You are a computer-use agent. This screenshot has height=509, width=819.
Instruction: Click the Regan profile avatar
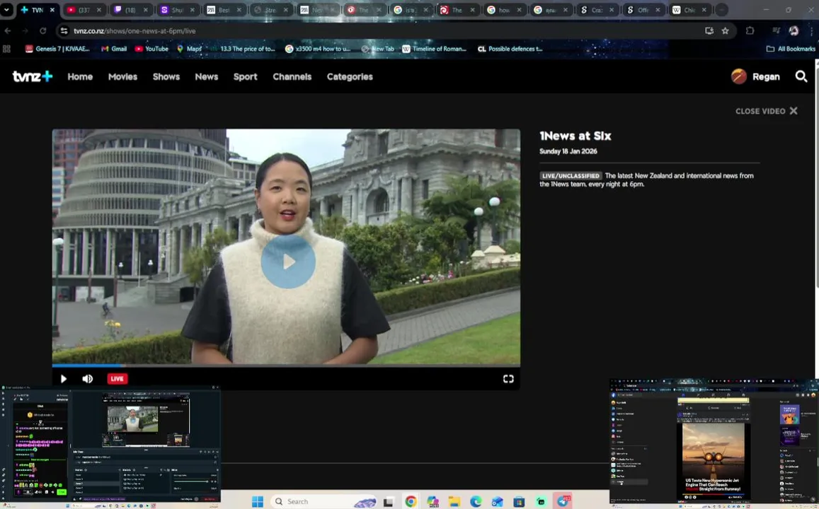738,76
